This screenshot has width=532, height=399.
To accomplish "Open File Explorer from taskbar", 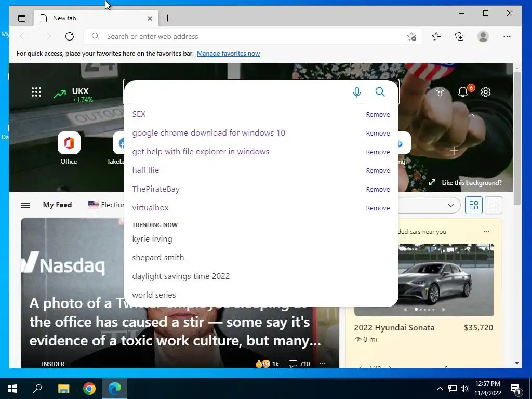I will (x=63, y=389).
